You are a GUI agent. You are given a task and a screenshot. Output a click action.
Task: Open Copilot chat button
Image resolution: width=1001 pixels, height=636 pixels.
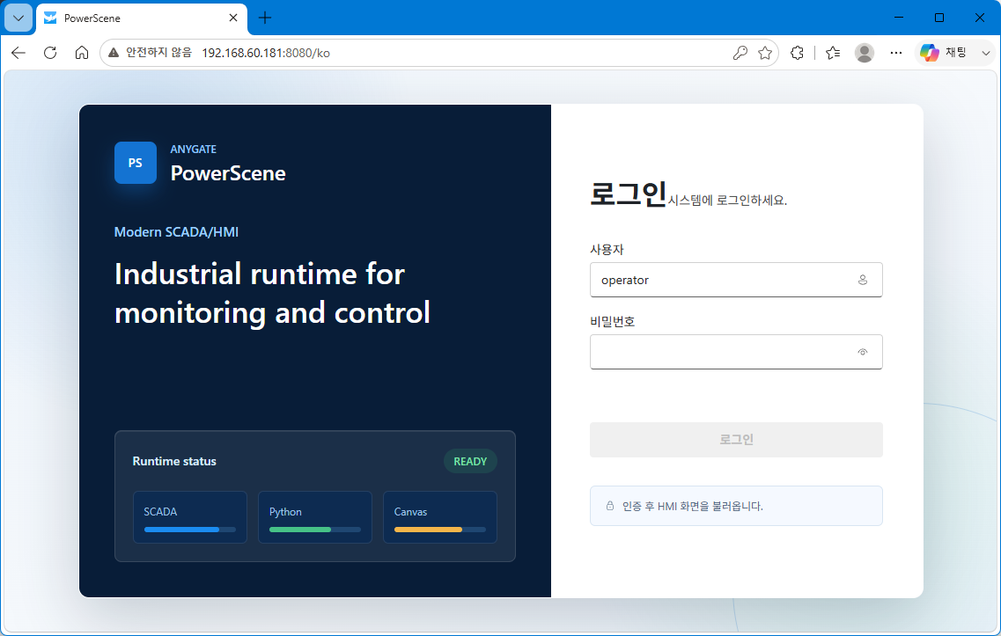click(x=945, y=53)
